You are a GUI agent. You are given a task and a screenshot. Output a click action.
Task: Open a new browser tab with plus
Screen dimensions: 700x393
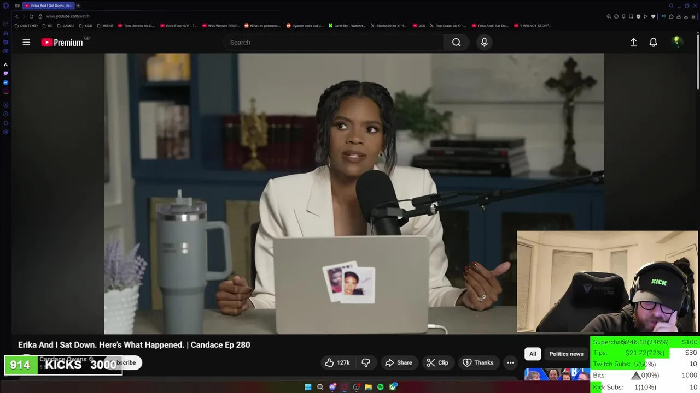point(78,5)
